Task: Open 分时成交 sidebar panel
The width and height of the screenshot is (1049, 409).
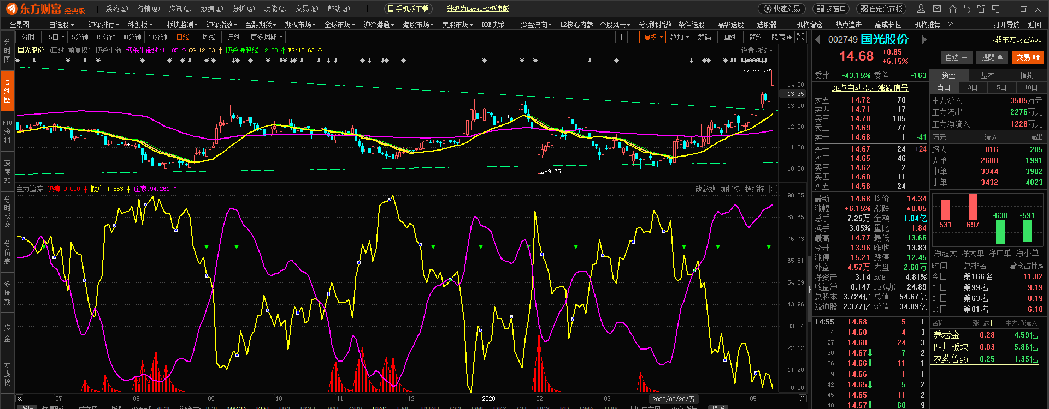Action: pos(7,212)
